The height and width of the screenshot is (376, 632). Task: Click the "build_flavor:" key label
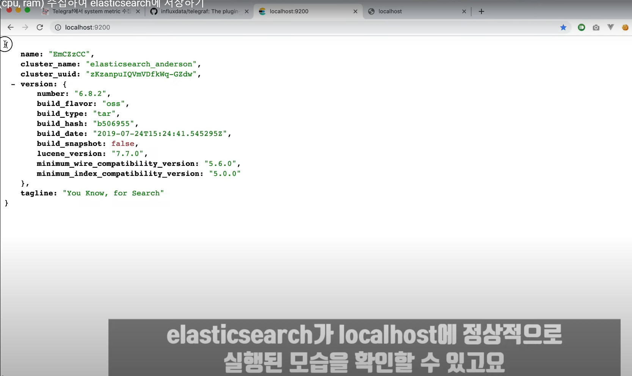(x=67, y=104)
